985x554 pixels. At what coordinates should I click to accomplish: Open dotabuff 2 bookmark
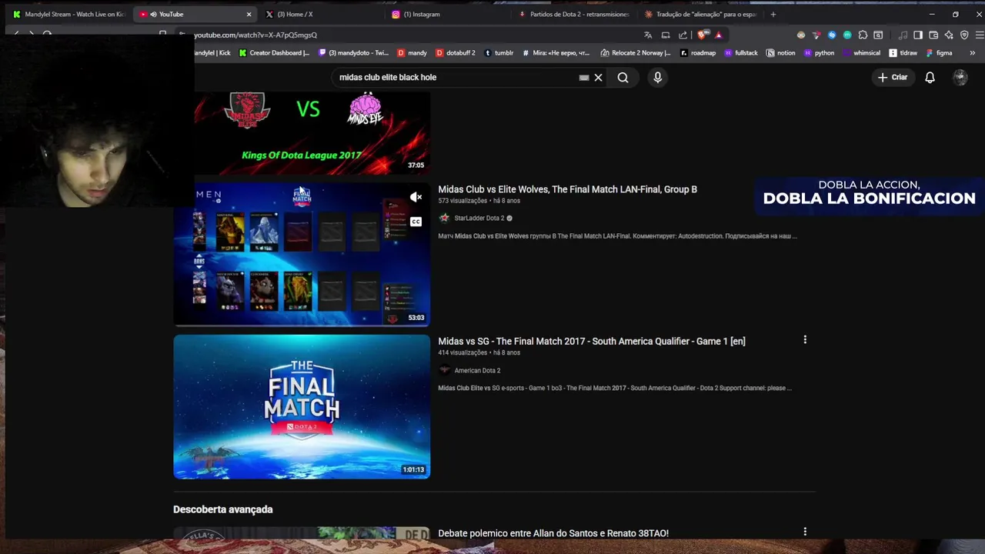click(456, 53)
